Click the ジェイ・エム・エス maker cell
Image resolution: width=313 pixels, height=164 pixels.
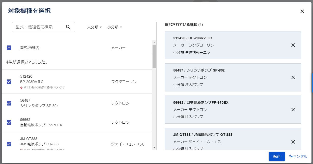[128, 144]
